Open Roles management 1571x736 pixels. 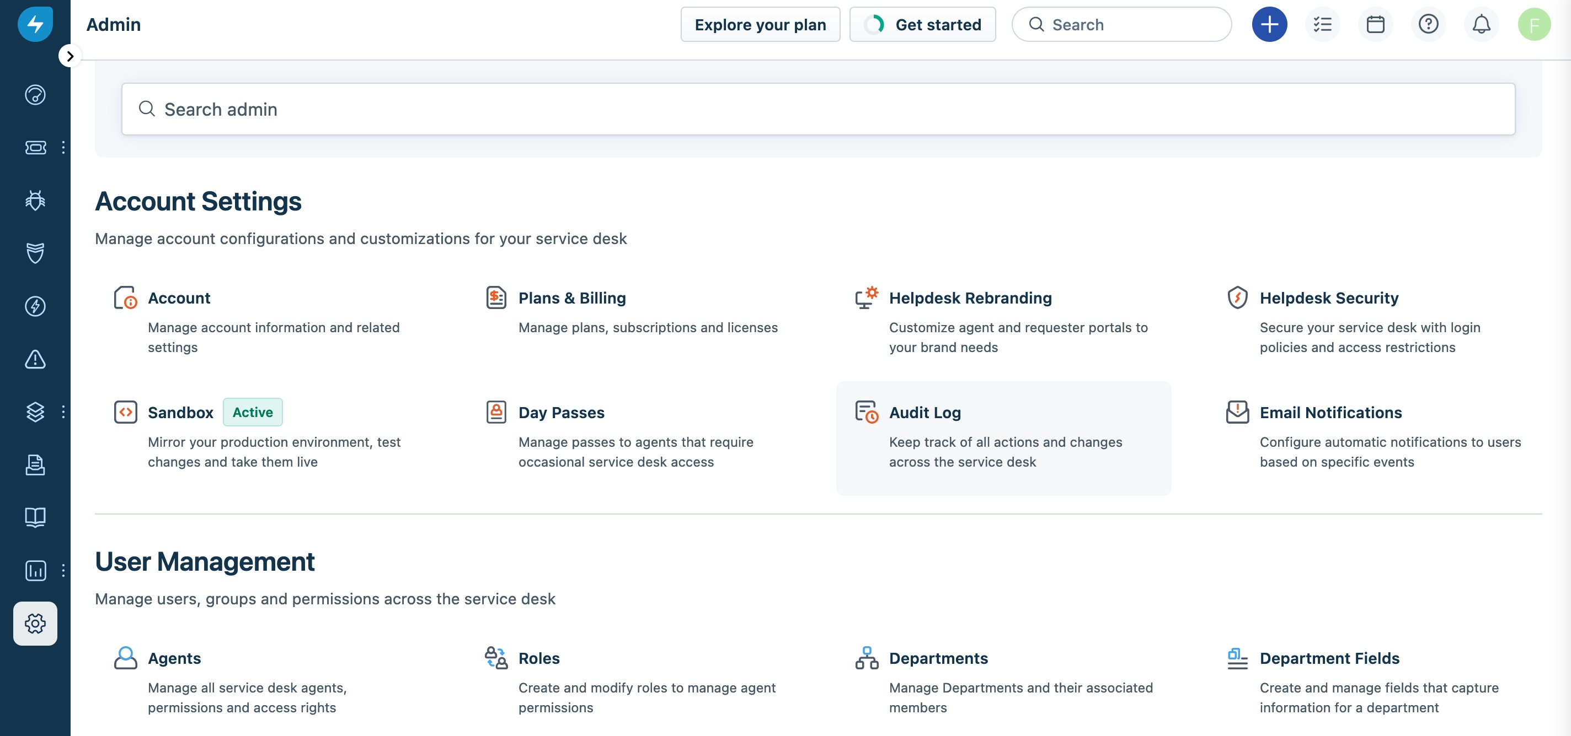538,658
